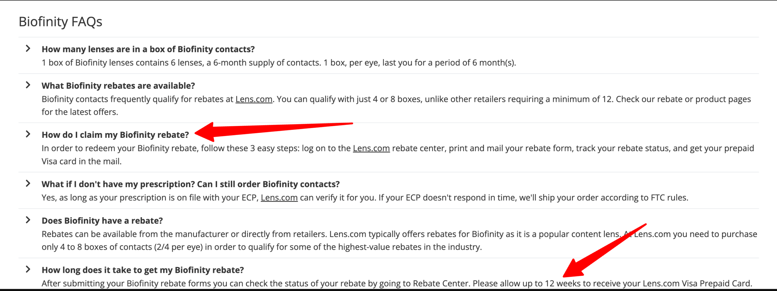
Task: Select "How long does it take" question title
Action: [x=143, y=270]
